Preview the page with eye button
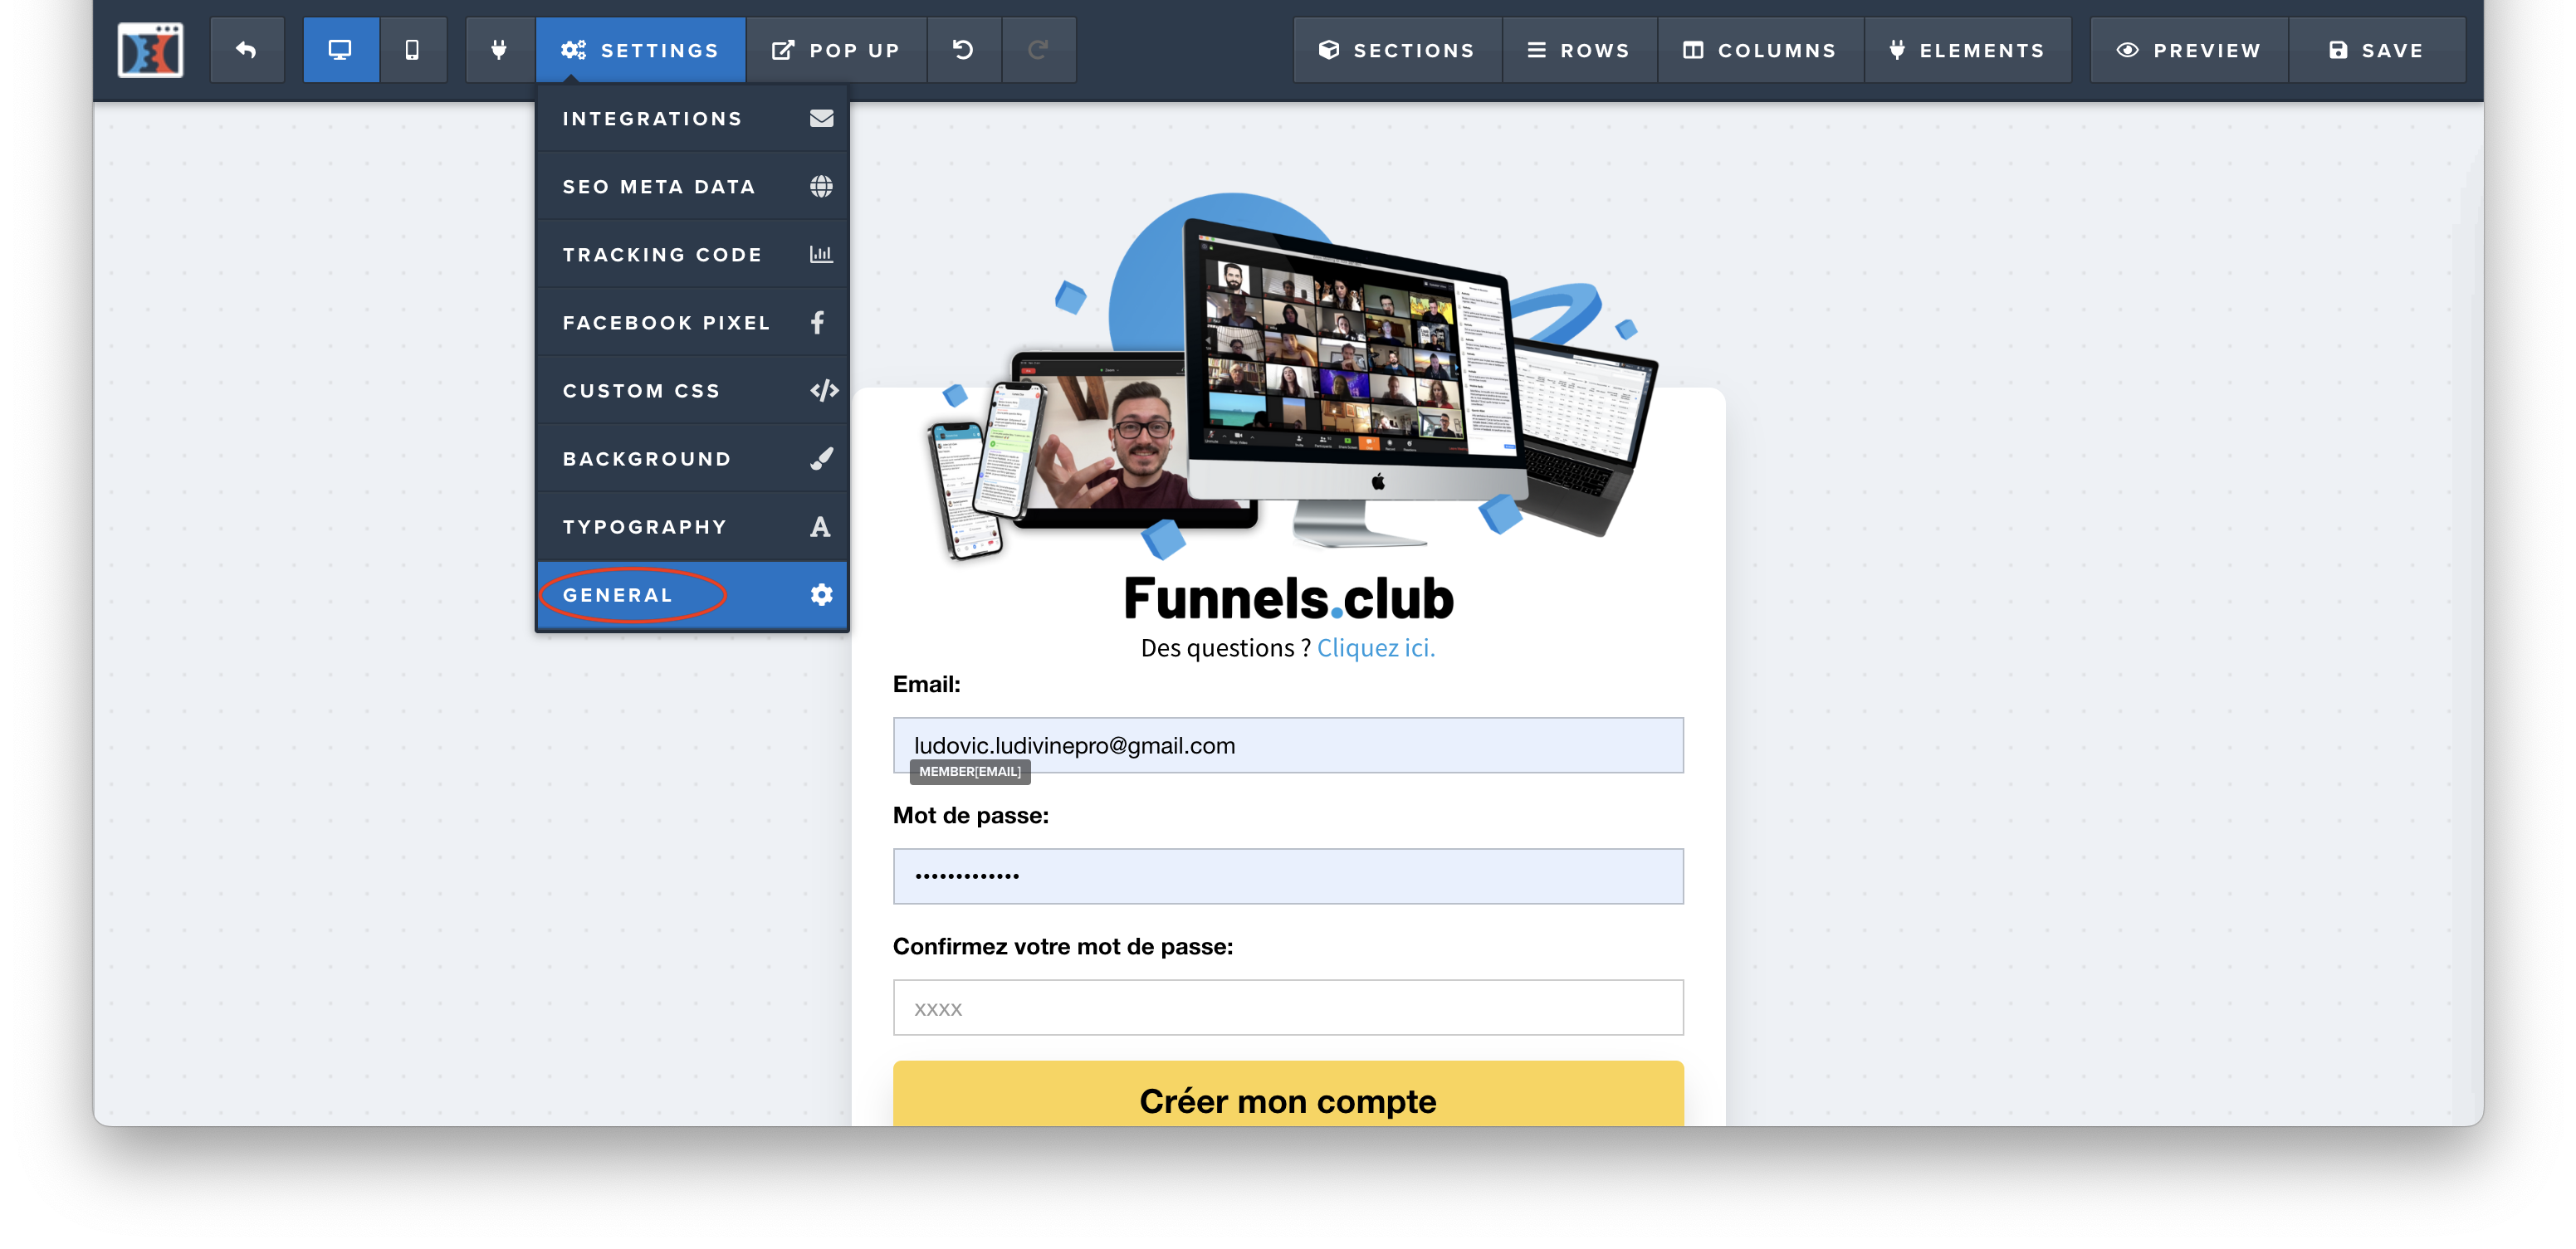The width and height of the screenshot is (2576, 1249). coord(2188,50)
